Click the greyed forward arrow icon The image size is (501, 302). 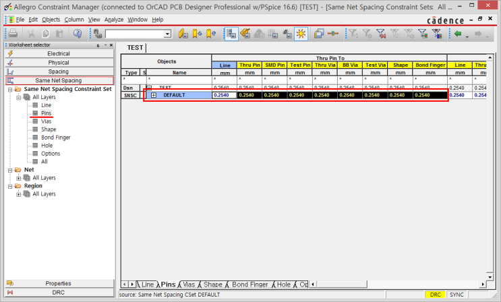(x=478, y=33)
